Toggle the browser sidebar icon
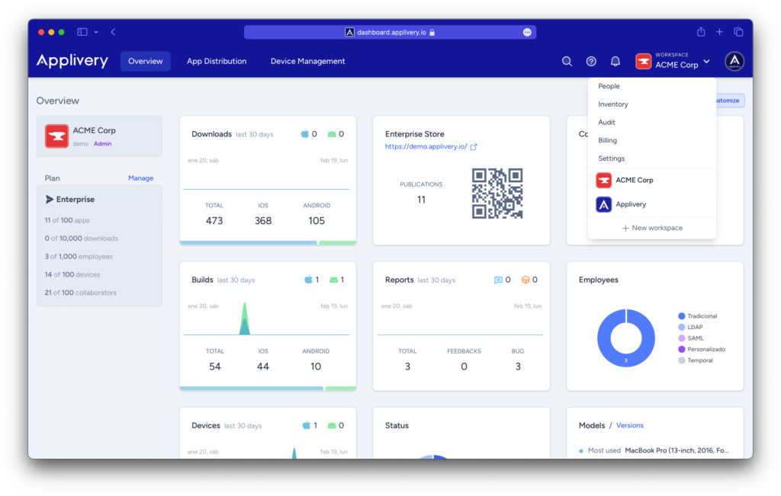Screen dimensions: 781x496 [x=82, y=32]
